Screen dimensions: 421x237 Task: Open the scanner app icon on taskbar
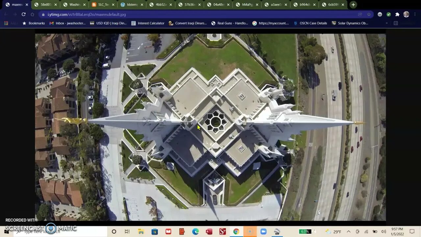click(x=277, y=232)
